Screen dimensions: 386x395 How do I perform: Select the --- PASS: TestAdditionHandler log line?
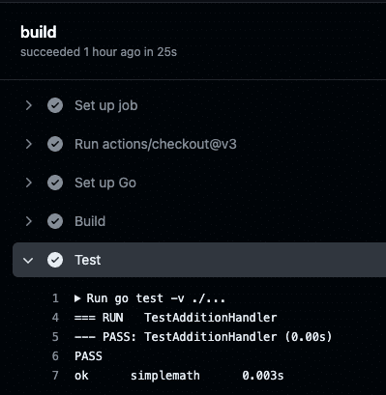[x=203, y=337]
